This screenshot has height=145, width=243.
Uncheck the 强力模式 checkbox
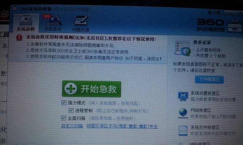[x=63, y=103]
